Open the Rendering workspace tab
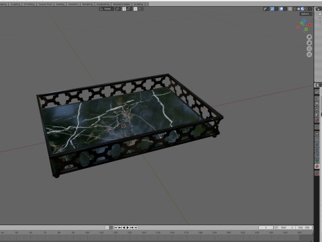Image resolution: width=322 pixels, height=242 pixels. (87, 4)
